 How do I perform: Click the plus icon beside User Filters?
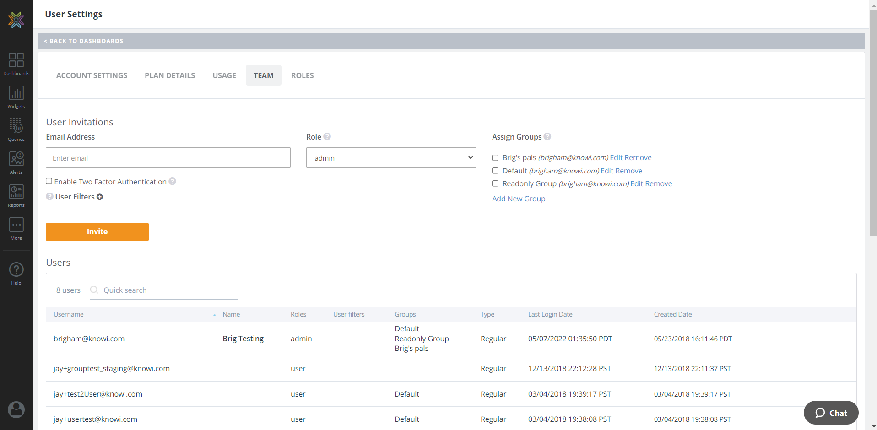[x=100, y=197]
